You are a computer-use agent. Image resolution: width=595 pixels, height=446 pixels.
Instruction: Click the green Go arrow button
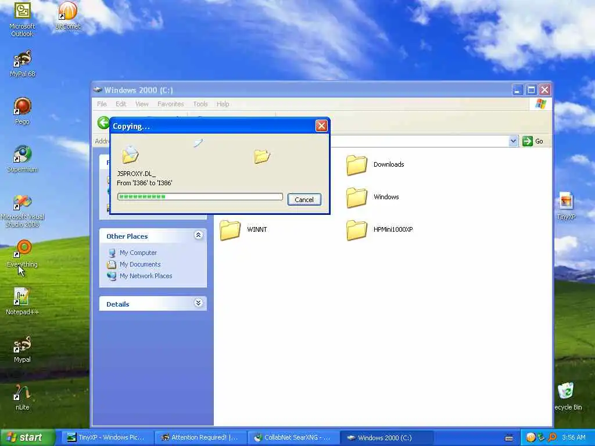coord(528,141)
